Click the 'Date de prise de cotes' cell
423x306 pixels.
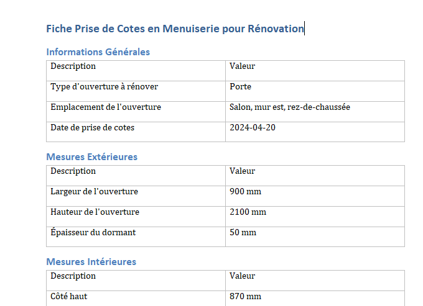coord(136,132)
